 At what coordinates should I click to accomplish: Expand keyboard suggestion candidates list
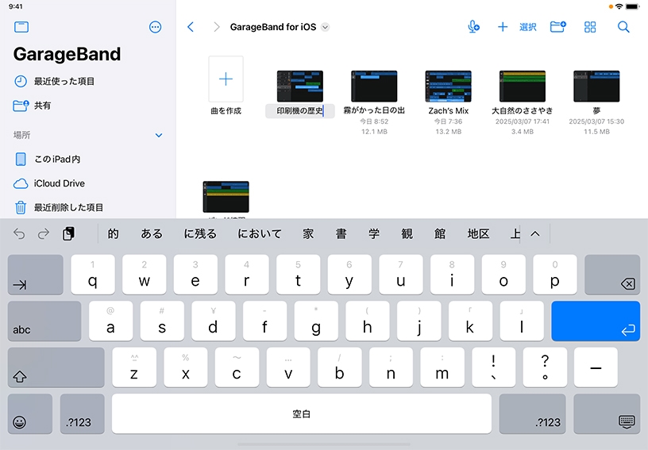[x=535, y=233]
